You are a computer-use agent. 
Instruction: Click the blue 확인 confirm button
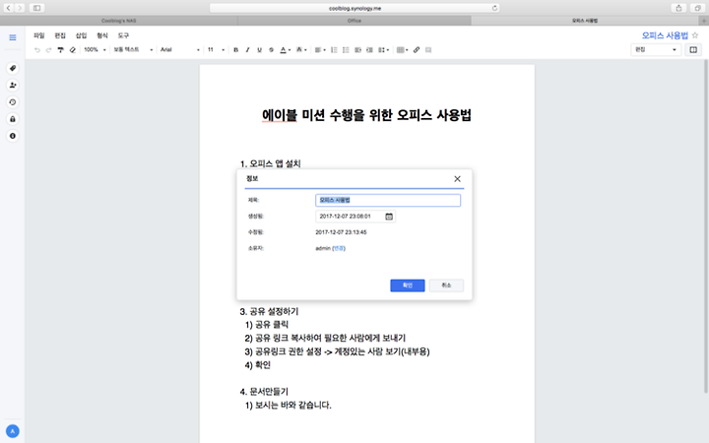408,285
